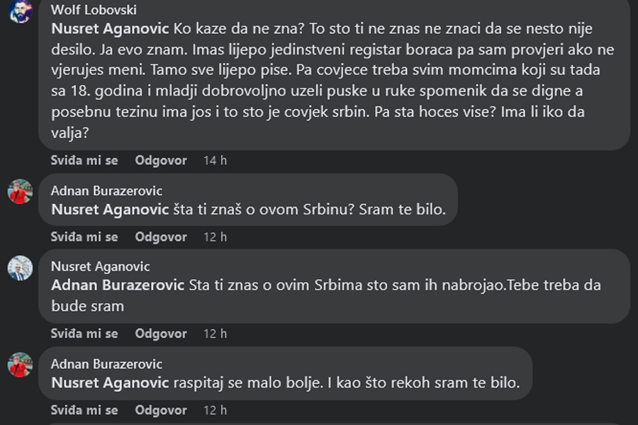Viewport: 638px width, 425px height.
Task: Open Wolf Lobovski's profile picture
Action: tap(20, 11)
